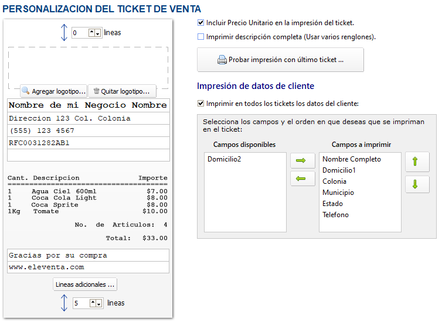This screenshot has height=326, width=442.
Task: Move selected field up with green arrow
Action: click(x=417, y=162)
